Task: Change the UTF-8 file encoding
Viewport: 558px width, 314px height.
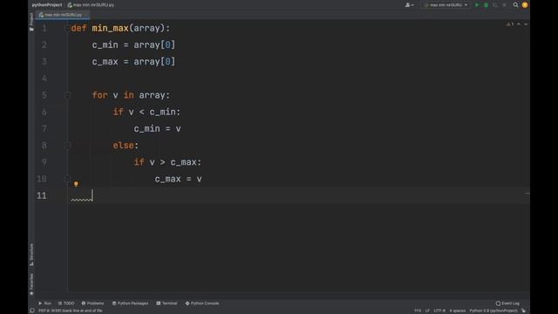Action: [x=439, y=311]
